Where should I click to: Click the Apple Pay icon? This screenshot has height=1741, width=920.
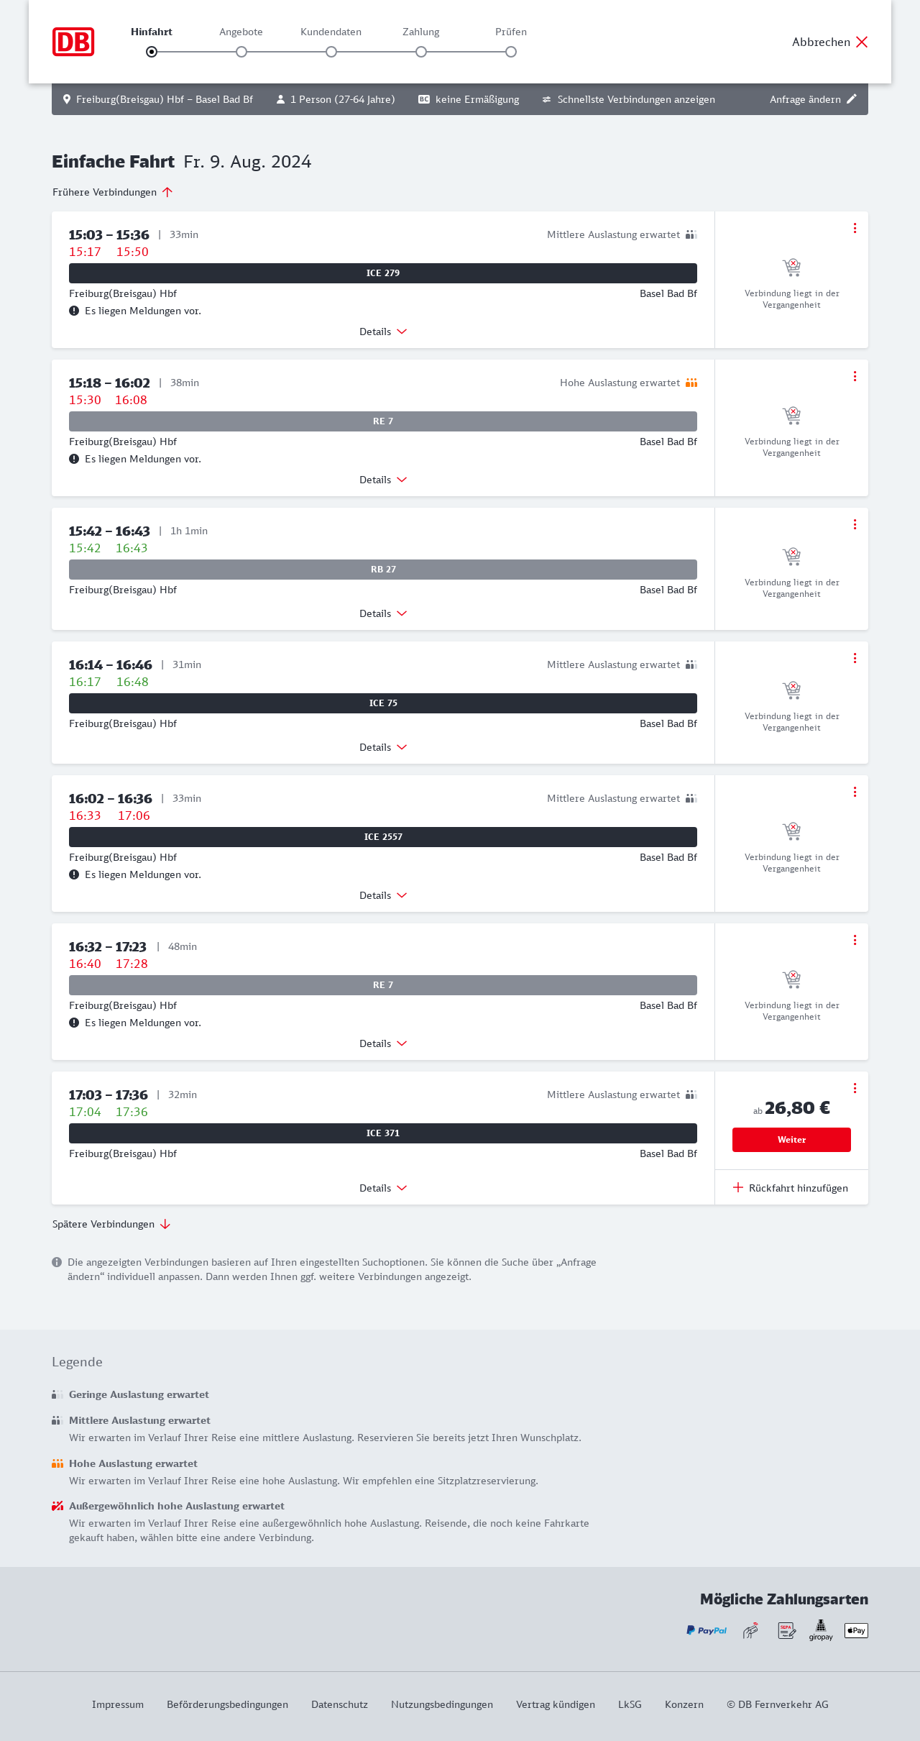[856, 1630]
